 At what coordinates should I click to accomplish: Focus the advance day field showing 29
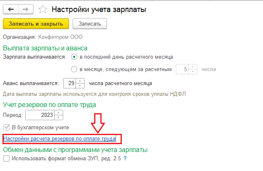pyautogui.click(x=70, y=83)
